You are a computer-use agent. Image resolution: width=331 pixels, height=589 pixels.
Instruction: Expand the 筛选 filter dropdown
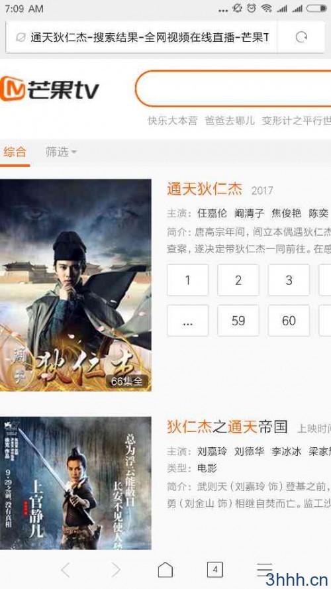tap(61, 152)
